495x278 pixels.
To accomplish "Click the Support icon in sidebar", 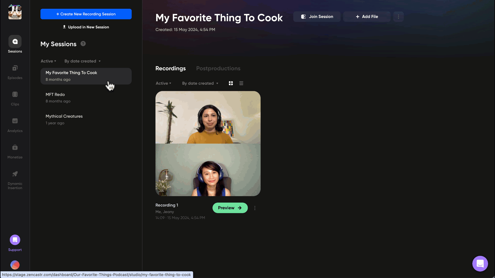I will 15,240.
